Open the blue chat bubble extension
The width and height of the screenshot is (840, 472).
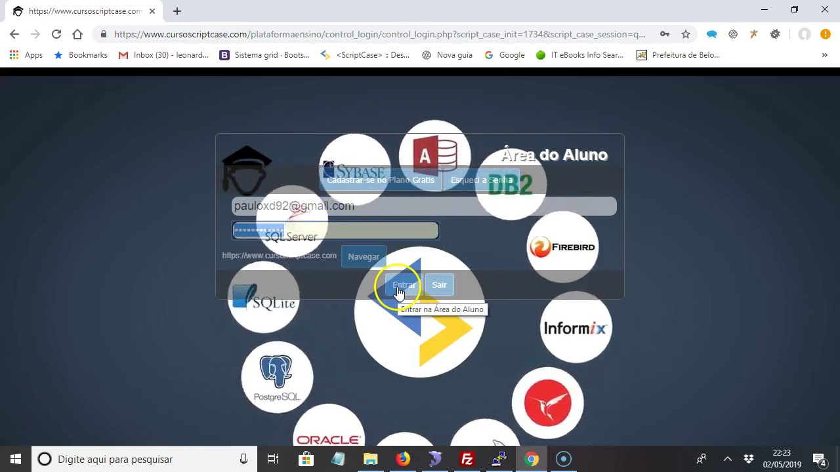(711, 34)
